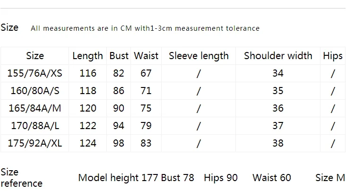Click the Bust column header

pyautogui.click(x=119, y=56)
